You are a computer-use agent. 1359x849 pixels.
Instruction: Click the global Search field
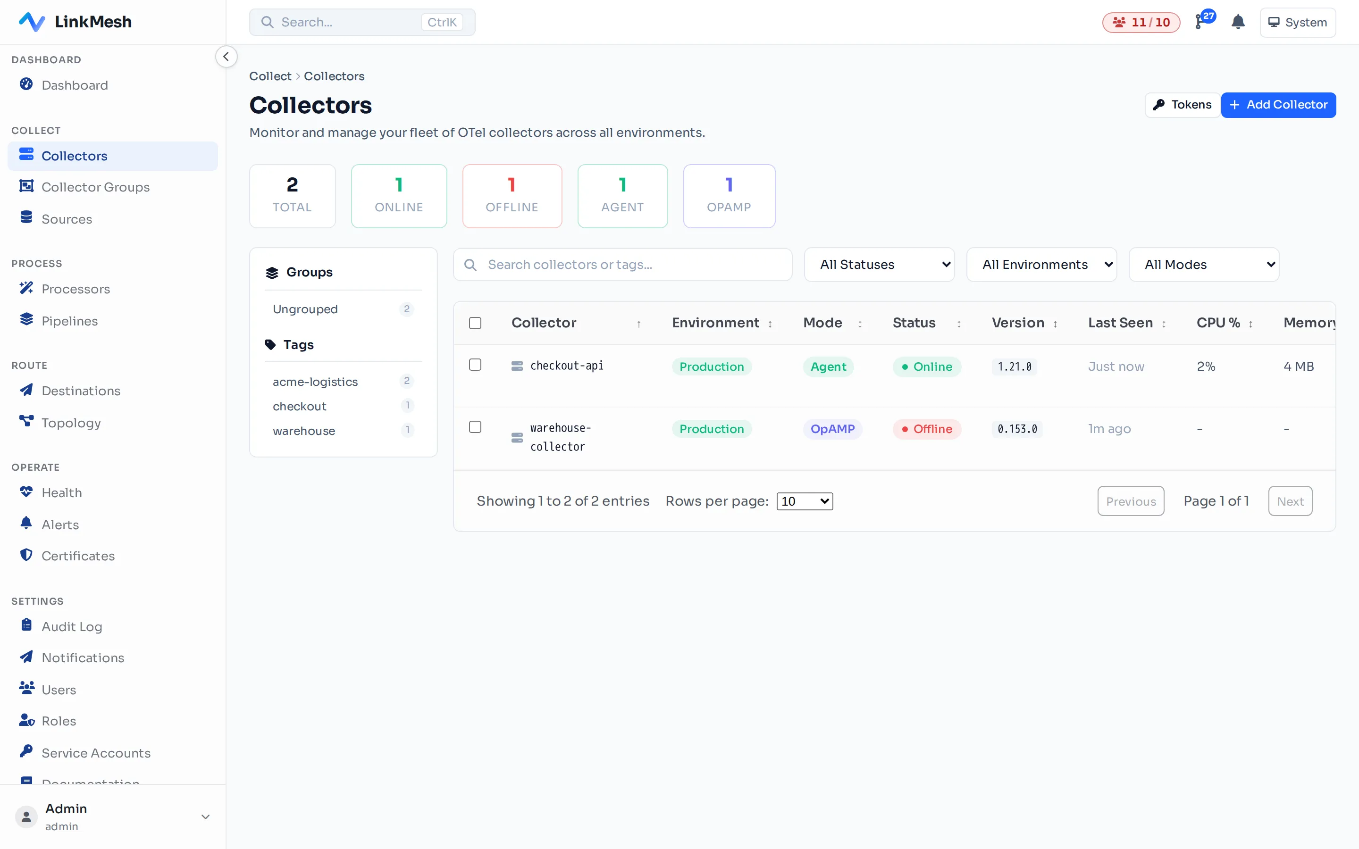[362, 23]
